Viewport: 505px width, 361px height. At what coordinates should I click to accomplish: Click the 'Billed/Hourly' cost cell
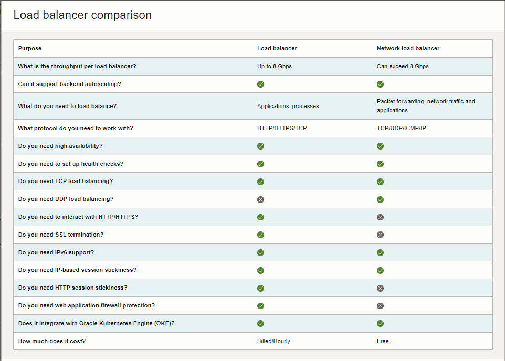(273, 341)
